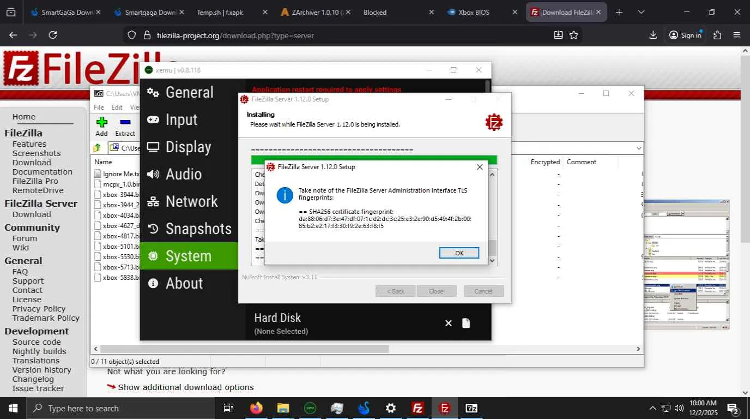
Task: Switch to xemu via taskbar icon
Action: [310, 408]
